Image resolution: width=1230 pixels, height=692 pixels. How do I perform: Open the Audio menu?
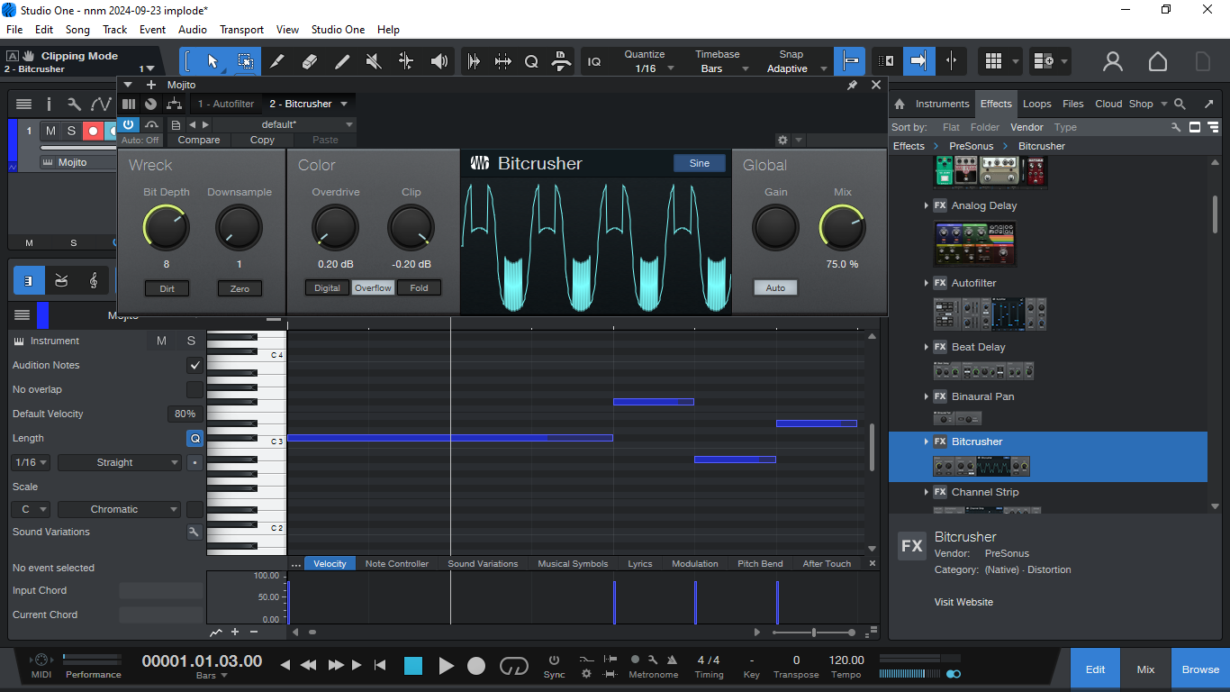pyautogui.click(x=193, y=30)
